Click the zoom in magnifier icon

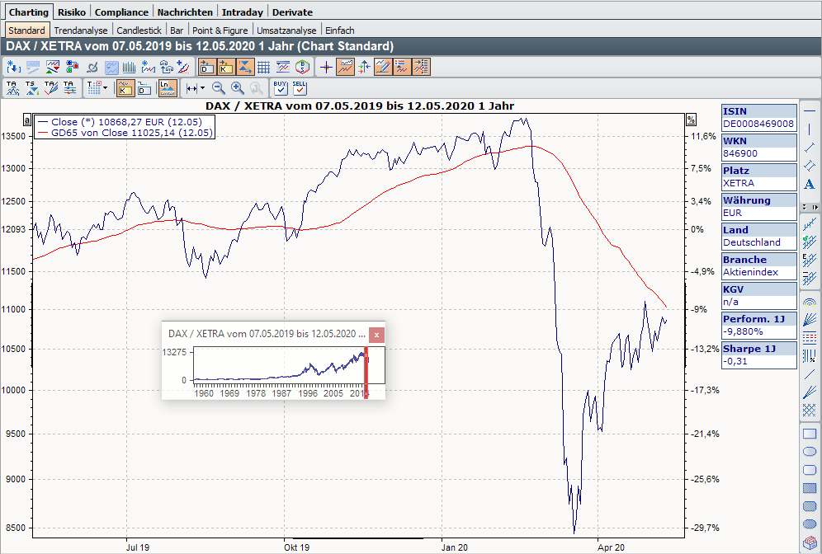click(238, 88)
